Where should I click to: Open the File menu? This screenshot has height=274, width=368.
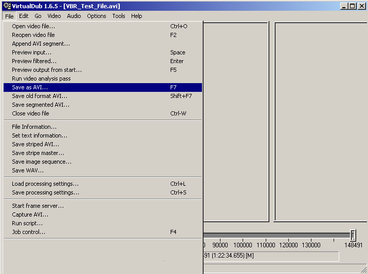[9, 16]
